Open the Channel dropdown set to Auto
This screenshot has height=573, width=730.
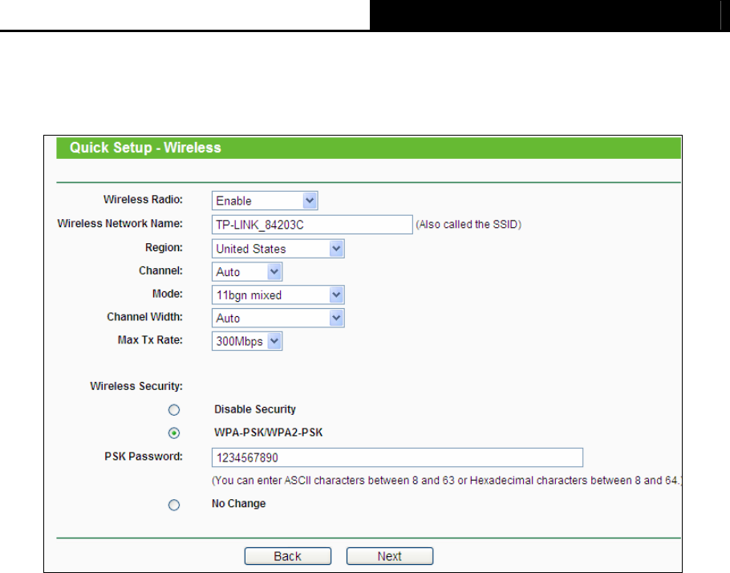point(247,272)
